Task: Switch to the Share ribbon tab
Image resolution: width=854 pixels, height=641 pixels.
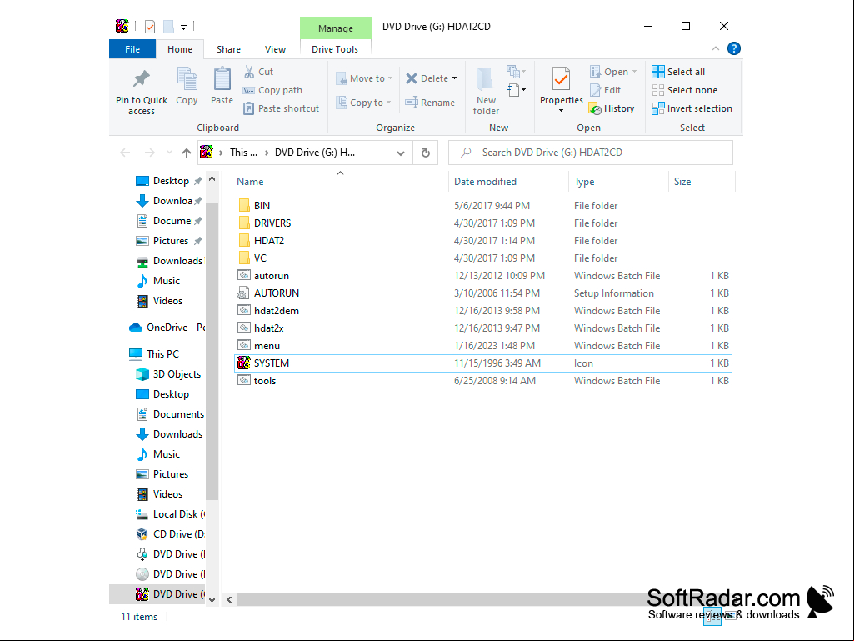Action: click(229, 49)
